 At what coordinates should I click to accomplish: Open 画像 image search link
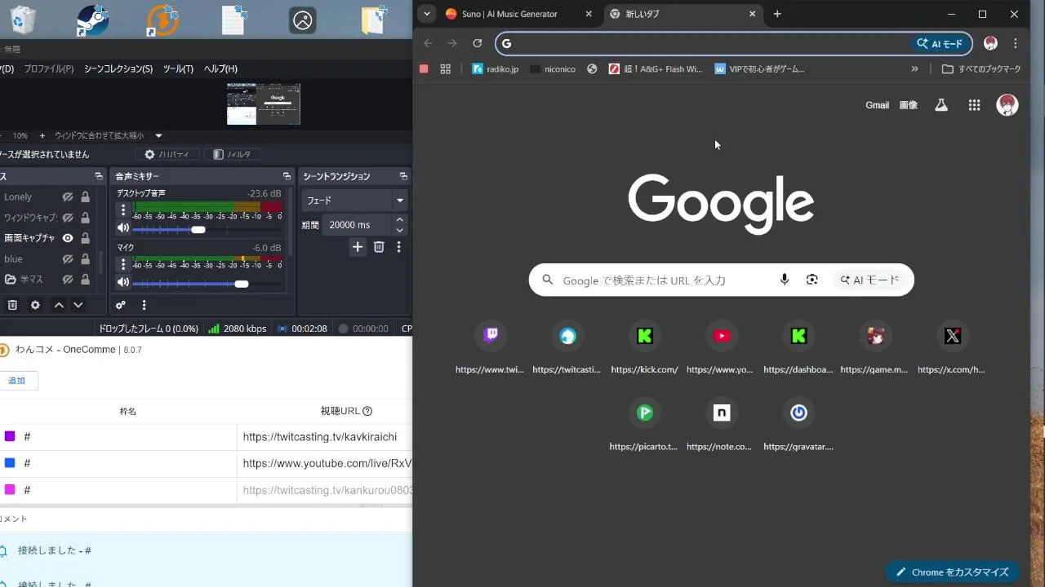pos(908,105)
